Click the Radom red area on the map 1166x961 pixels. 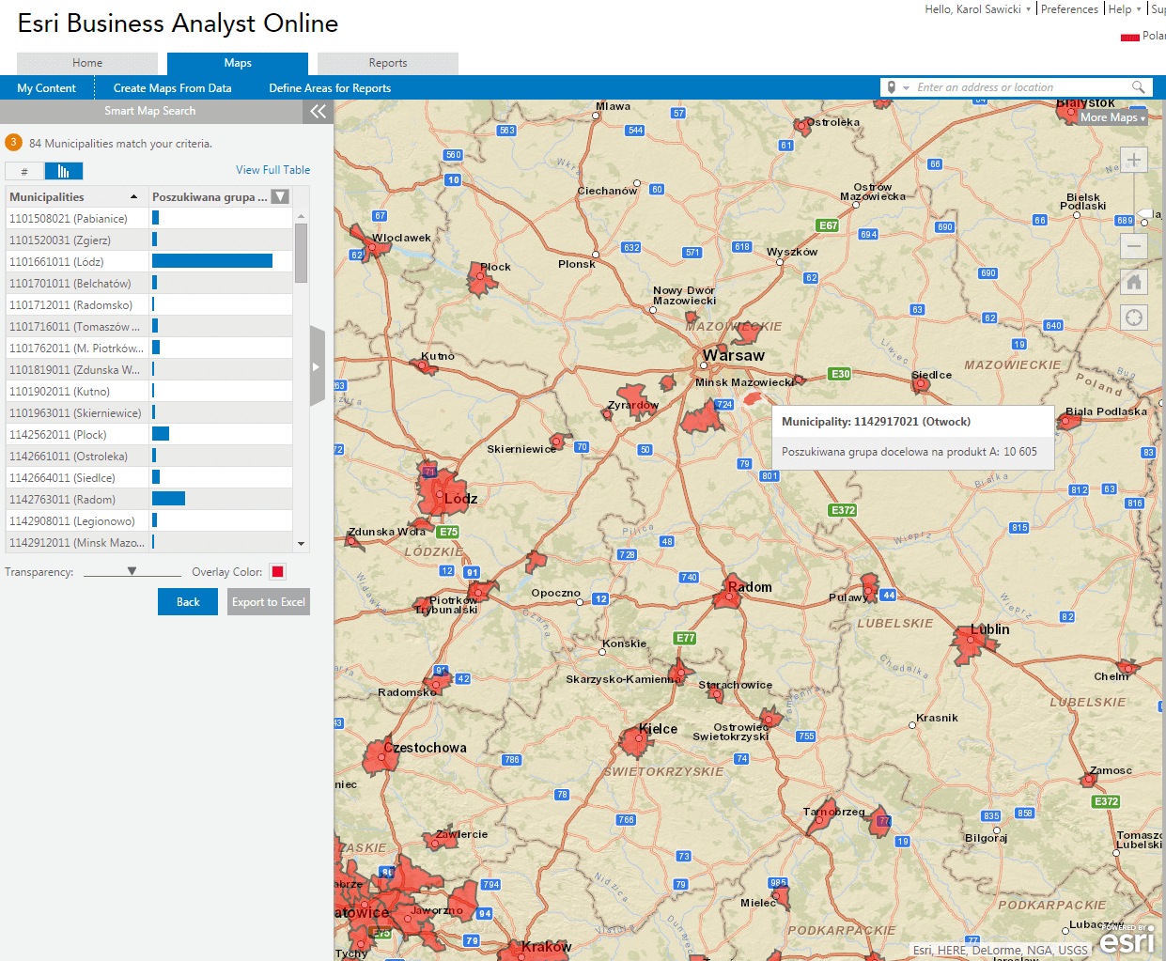pyautogui.click(x=726, y=594)
